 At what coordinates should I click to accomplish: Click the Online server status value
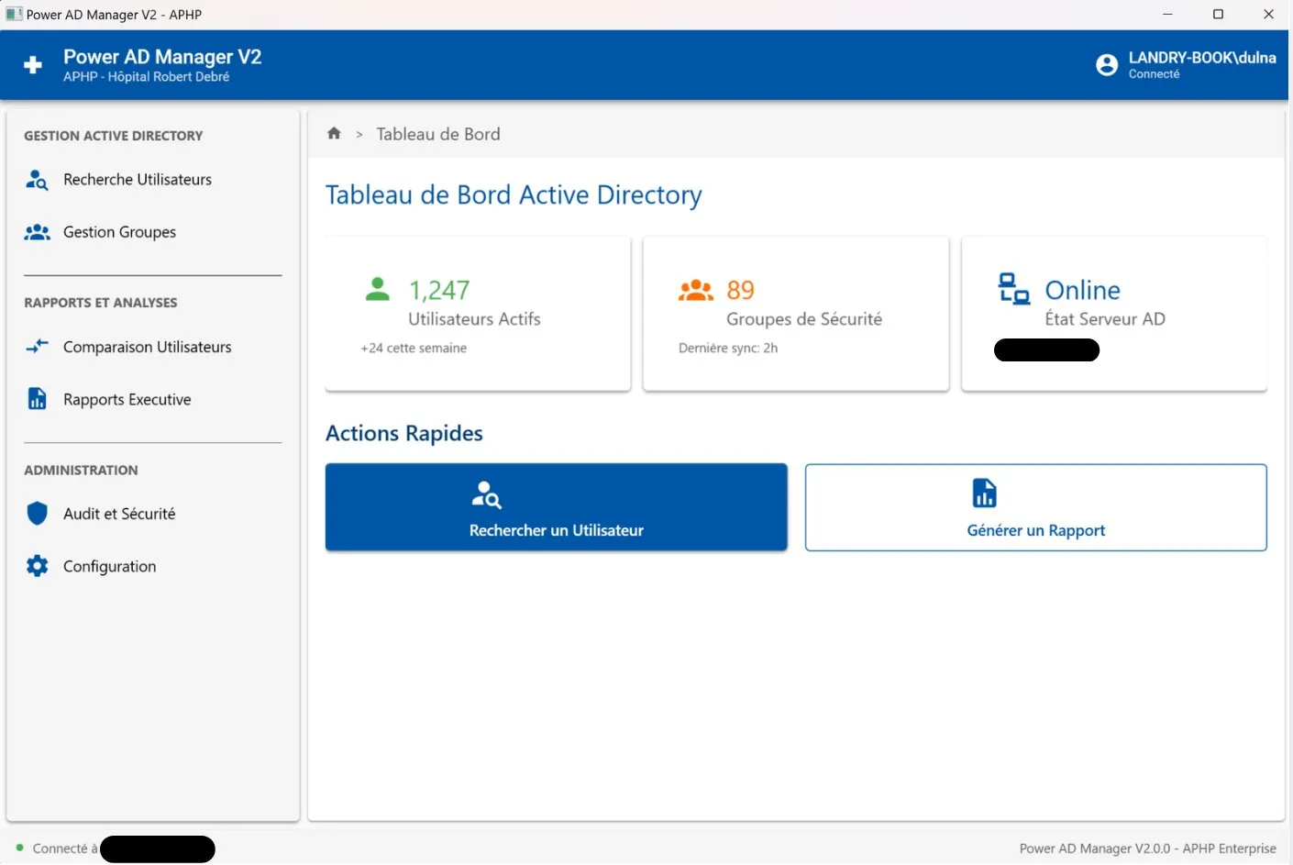point(1083,290)
